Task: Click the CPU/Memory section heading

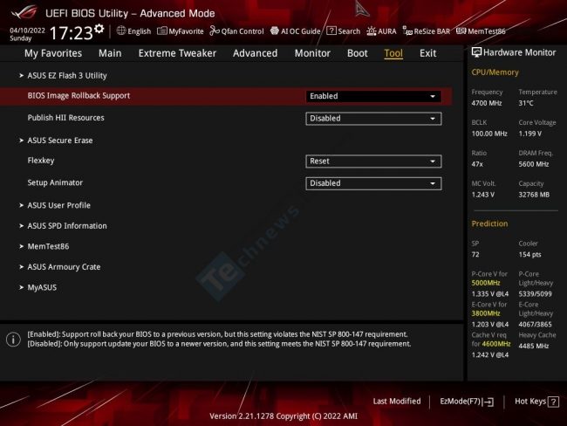Action: [495, 72]
